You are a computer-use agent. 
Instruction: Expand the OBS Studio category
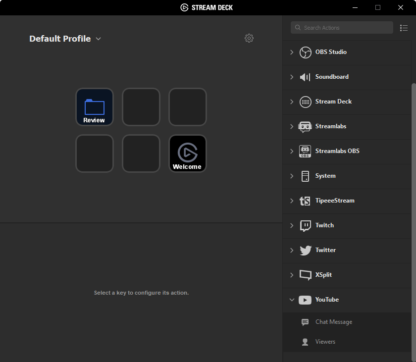pyautogui.click(x=292, y=52)
